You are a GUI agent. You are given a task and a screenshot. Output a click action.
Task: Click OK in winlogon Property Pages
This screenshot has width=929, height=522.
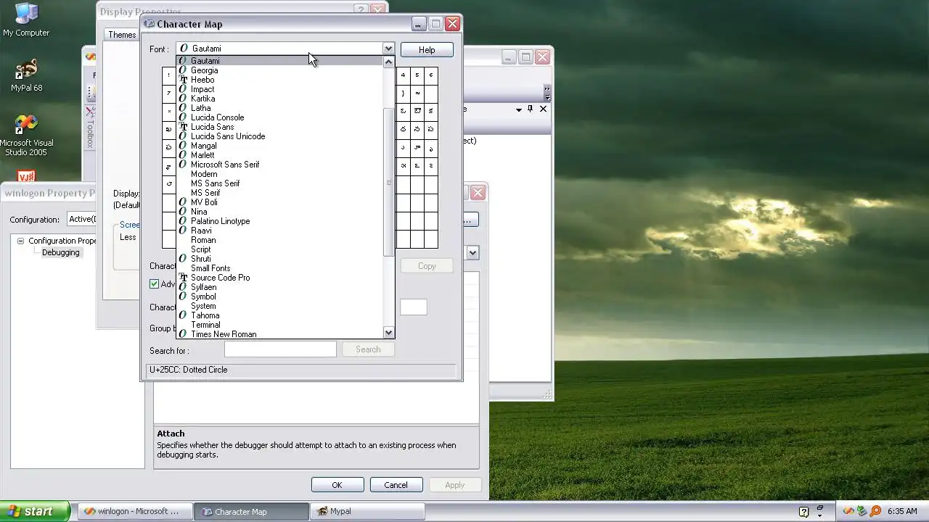point(337,485)
